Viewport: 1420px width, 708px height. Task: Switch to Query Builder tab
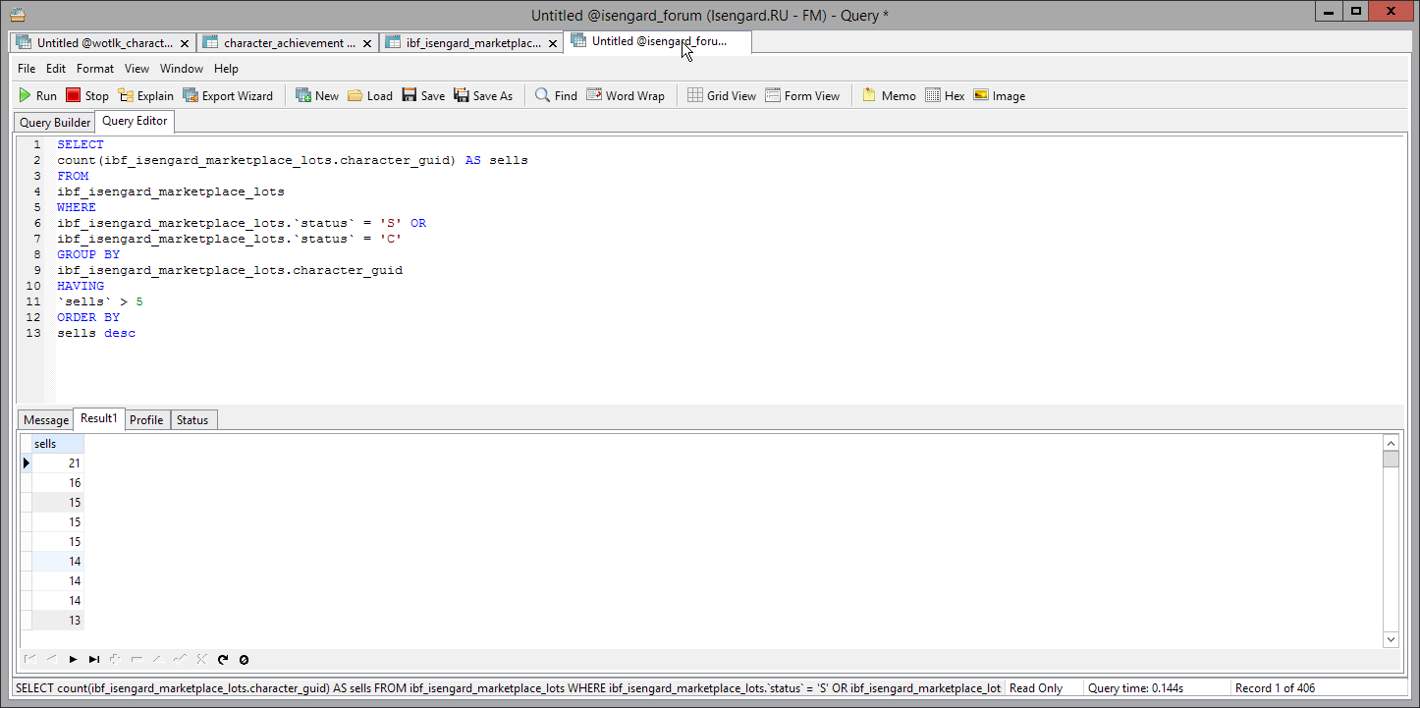[x=55, y=123]
